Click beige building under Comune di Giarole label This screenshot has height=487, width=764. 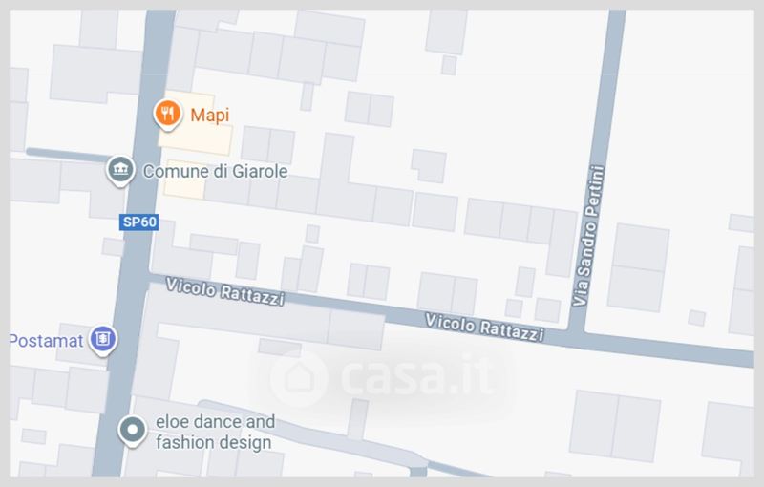pos(184,180)
